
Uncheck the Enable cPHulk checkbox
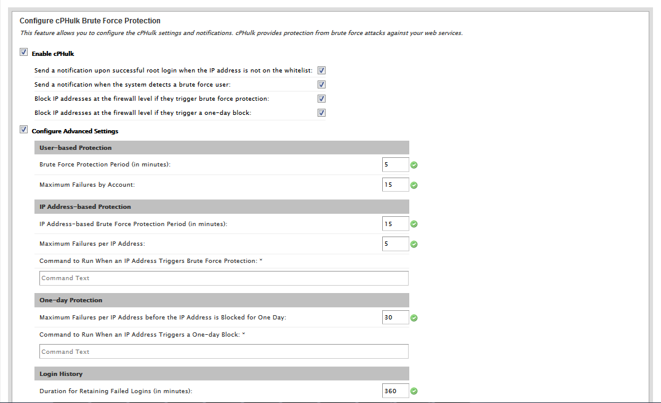point(23,52)
